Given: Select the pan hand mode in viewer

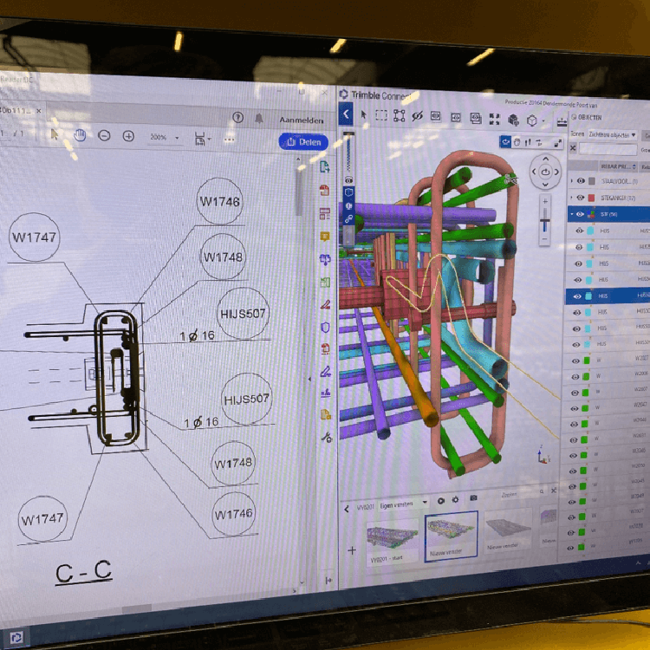Looking at the screenshot, I should [x=517, y=142].
